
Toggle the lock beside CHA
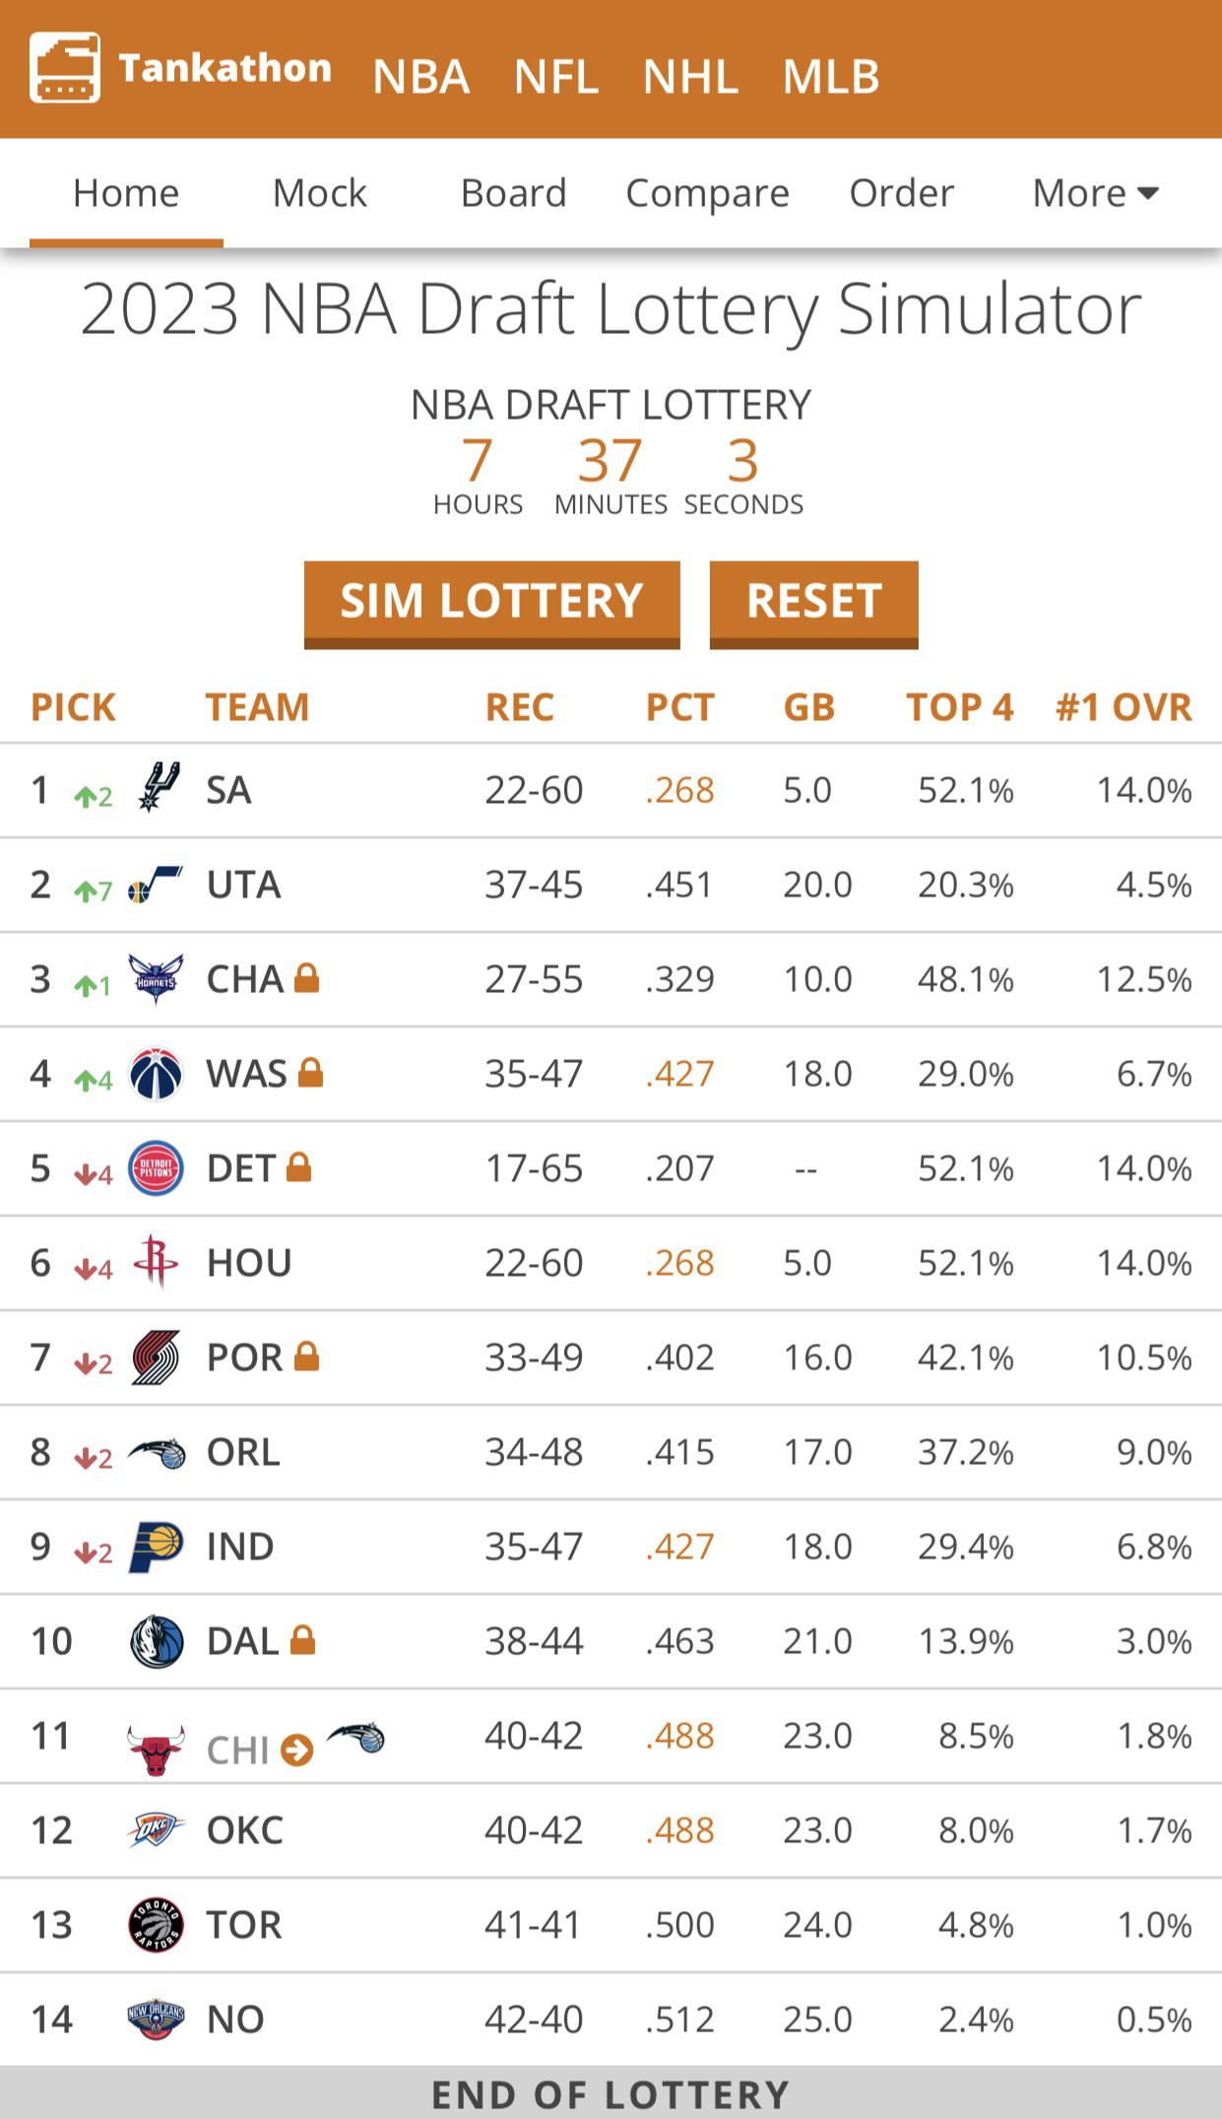[x=307, y=978]
